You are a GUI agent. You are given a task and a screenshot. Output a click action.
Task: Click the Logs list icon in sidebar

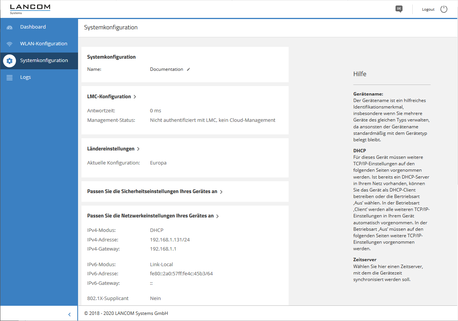[x=10, y=77]
